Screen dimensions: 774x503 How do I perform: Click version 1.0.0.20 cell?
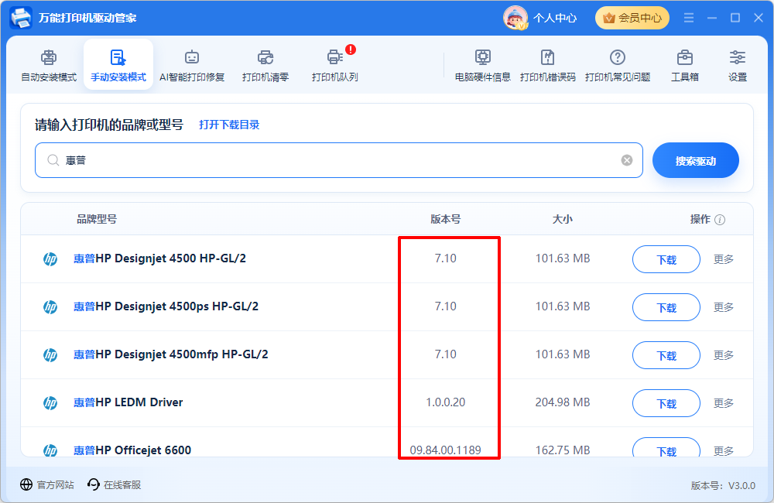coord(445,402)
